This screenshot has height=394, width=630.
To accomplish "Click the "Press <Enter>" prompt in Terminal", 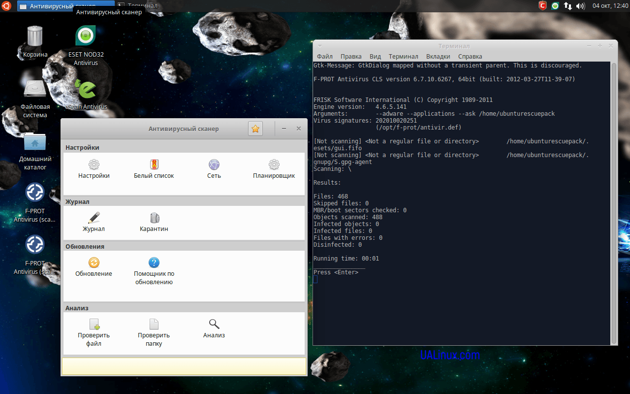I will coord(336,272).
